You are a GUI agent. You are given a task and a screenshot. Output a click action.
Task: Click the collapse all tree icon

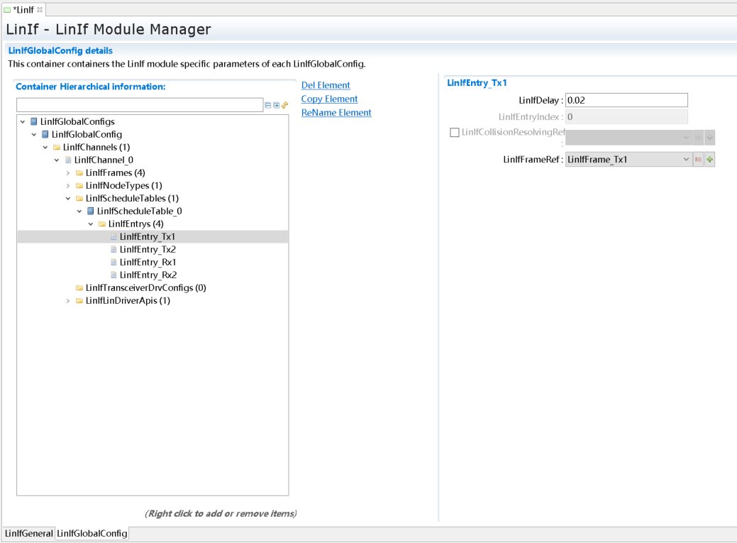click(x=268, y=105)
